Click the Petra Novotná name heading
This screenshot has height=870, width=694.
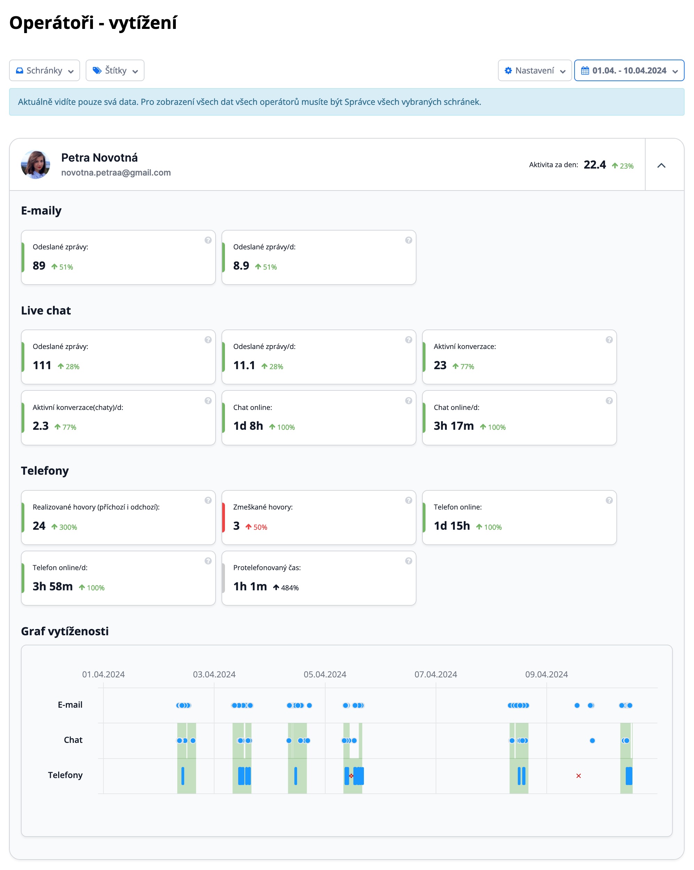point(99,158)
